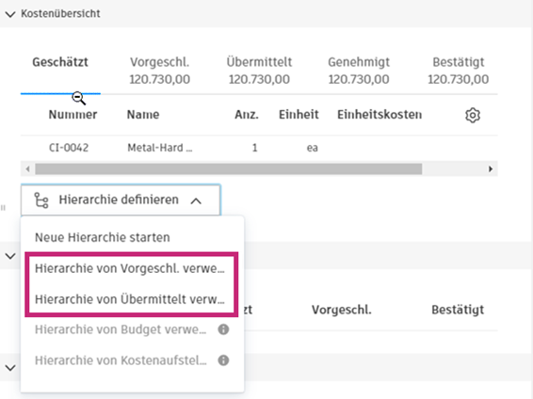Click the horizontal scrollbar thumb

(x=229, y=168)
